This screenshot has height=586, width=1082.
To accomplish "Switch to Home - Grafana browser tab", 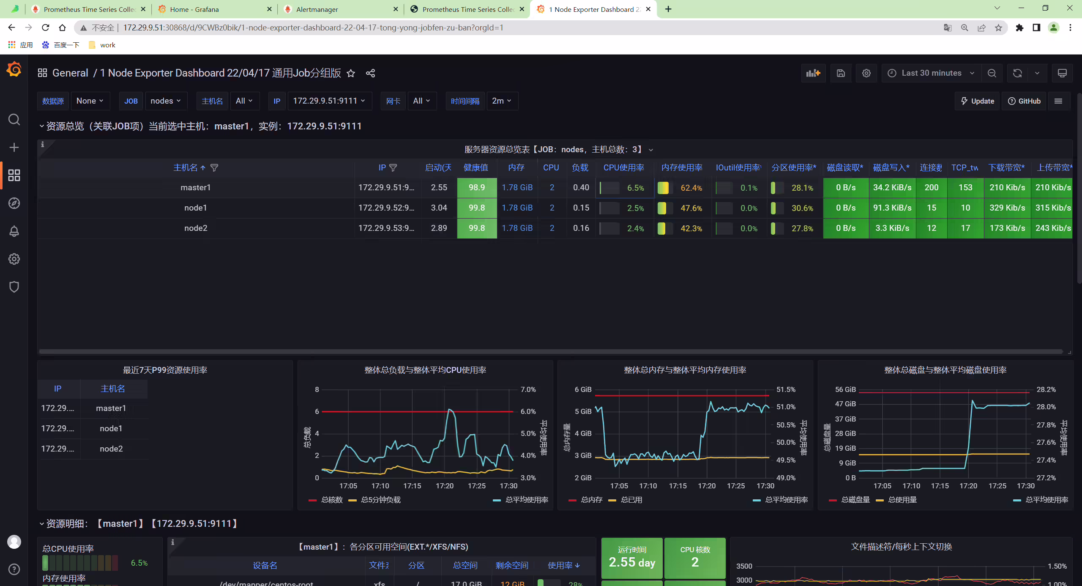I will click(x=214, y=9).
